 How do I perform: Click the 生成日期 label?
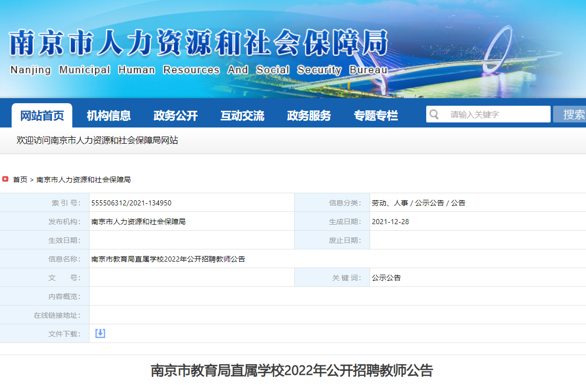click(x=345, y=222)
